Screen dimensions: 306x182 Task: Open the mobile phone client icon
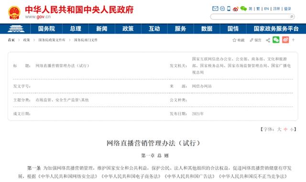pos(229,9)
